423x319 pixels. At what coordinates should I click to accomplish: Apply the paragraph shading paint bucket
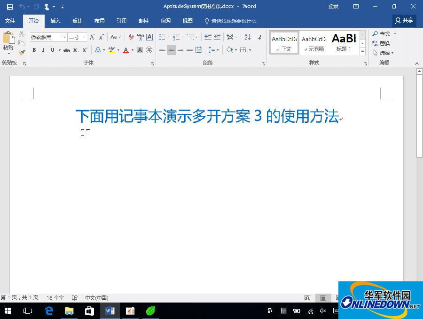point(229,50)
